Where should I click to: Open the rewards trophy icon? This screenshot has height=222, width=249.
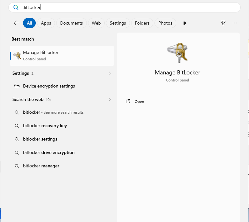coord(223,23)
